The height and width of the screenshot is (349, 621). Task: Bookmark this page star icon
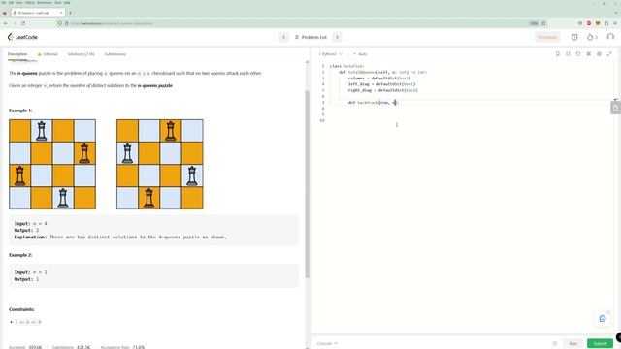543,23
